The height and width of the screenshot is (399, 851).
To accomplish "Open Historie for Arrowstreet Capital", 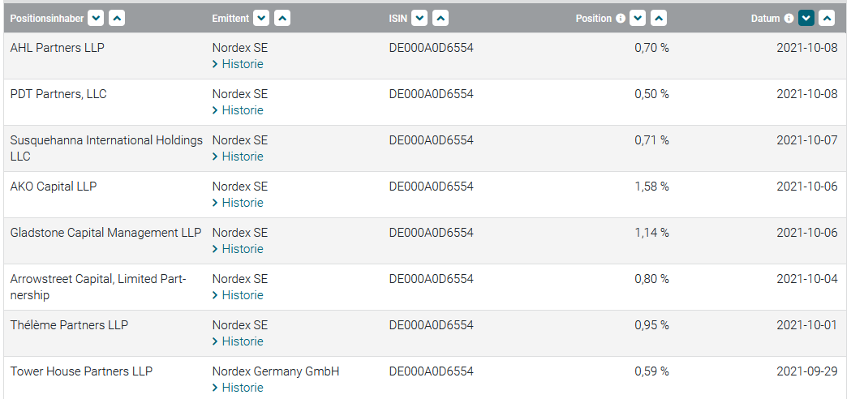I will pyautogui.click(x=238, y=294).
